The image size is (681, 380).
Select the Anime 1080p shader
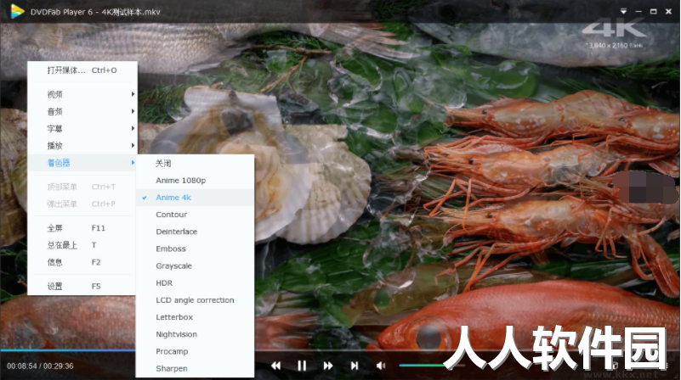(x=195, y=181)
